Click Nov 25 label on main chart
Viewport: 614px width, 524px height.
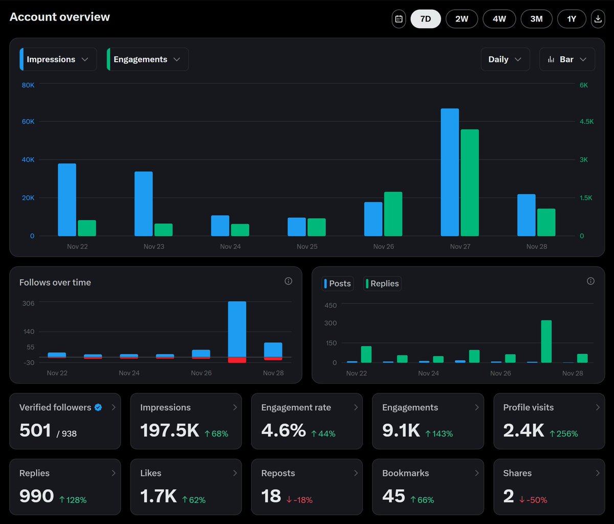click(307, 246)
